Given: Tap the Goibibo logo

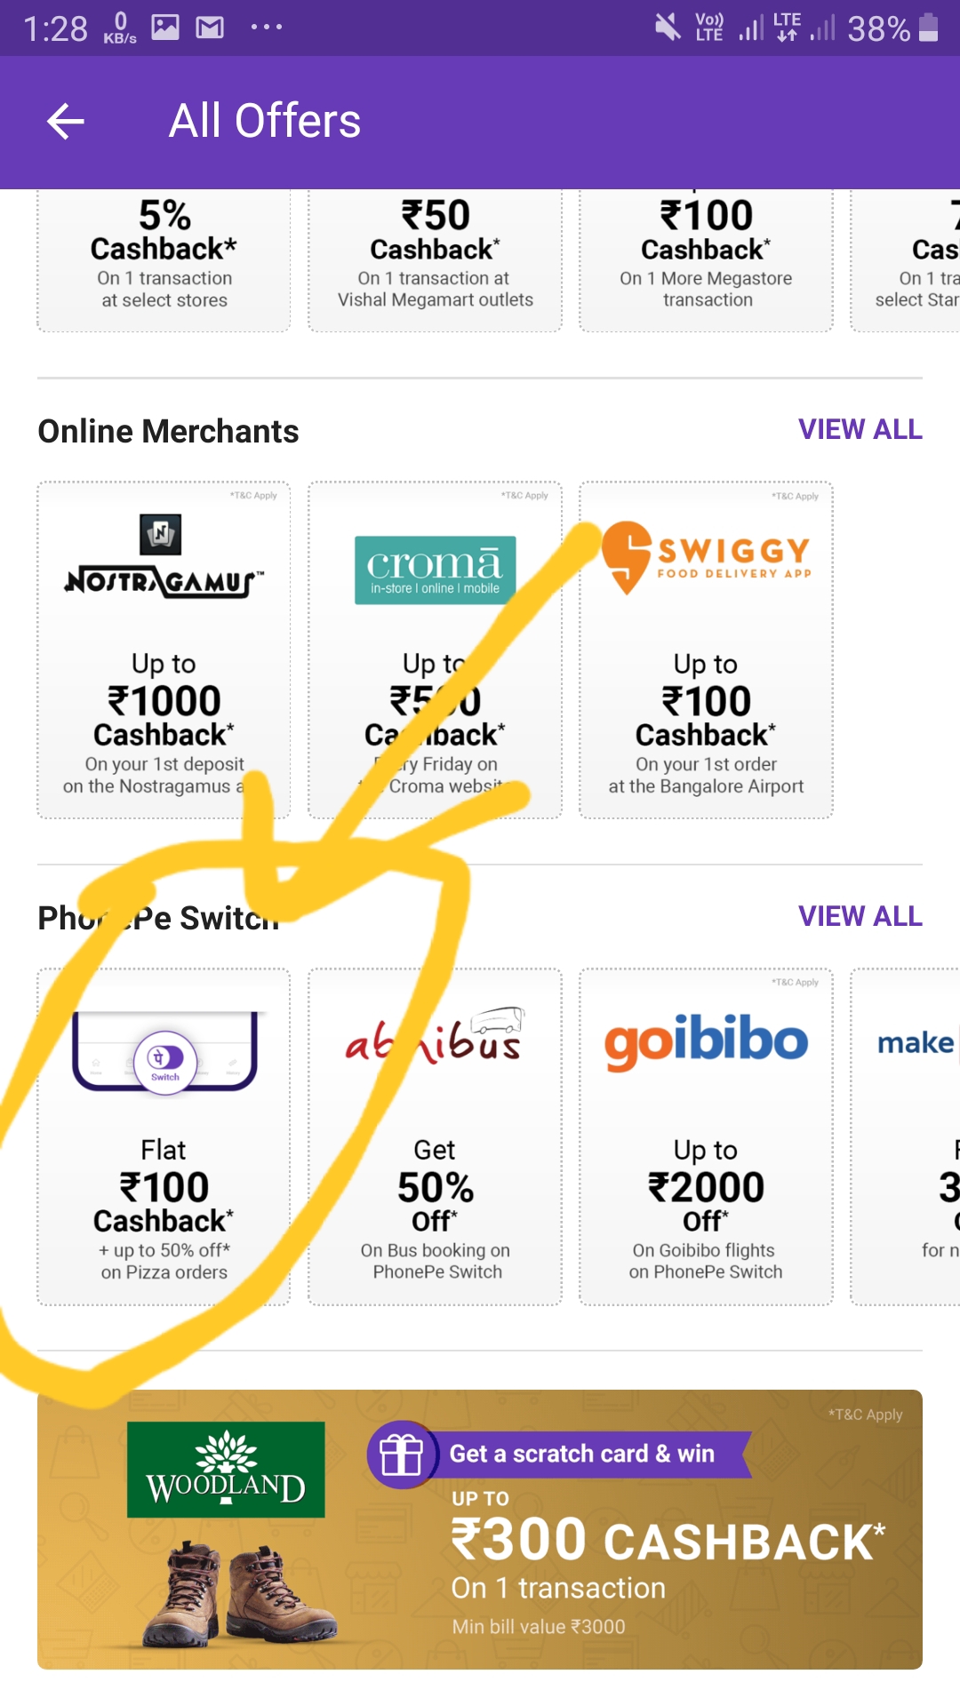Looking at the screenshot, I should 706,1042.
